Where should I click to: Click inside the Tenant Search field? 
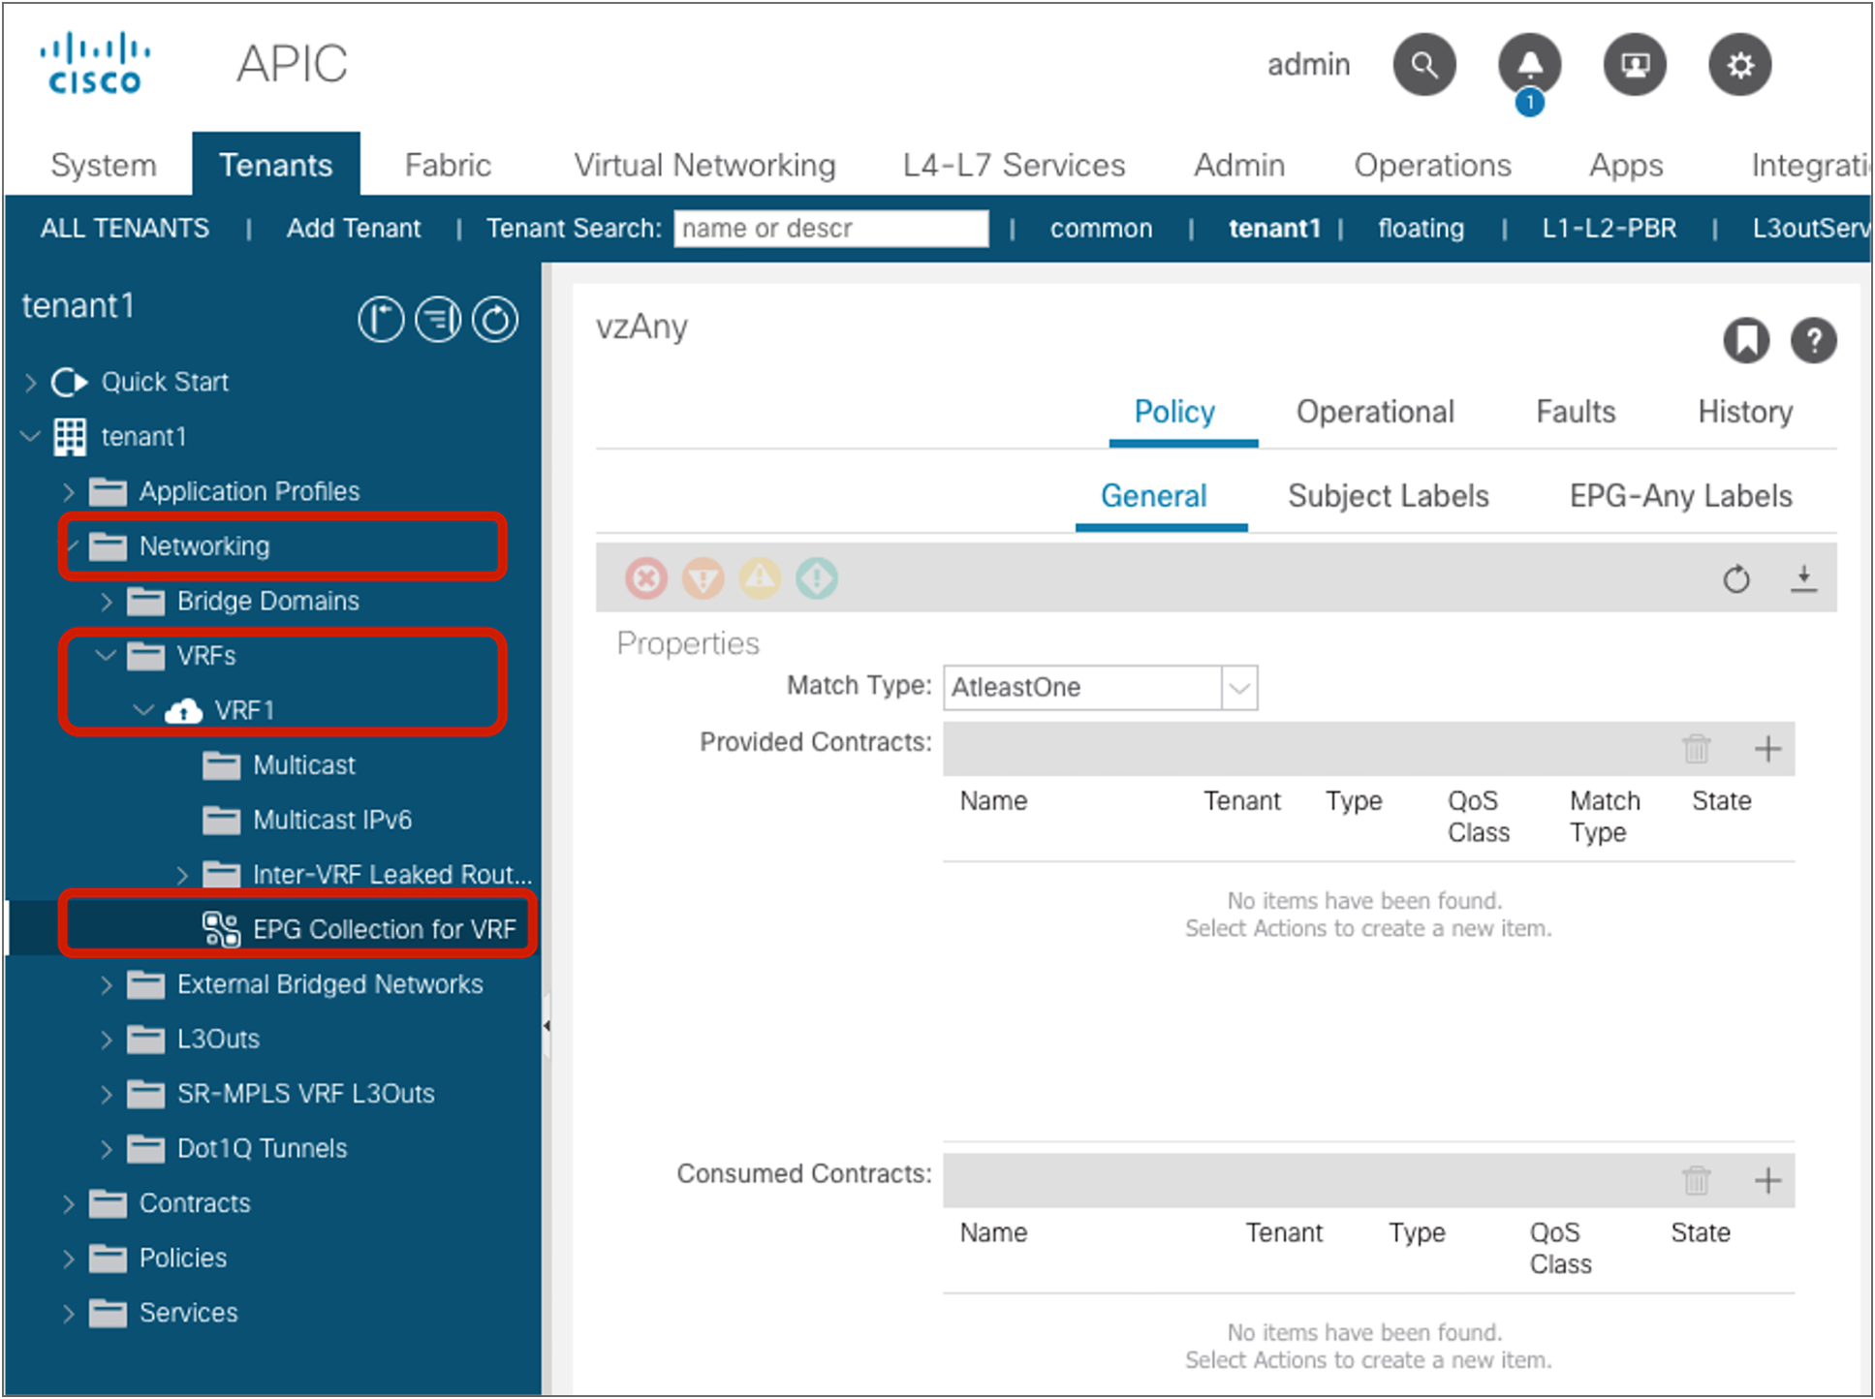[829, 228]
